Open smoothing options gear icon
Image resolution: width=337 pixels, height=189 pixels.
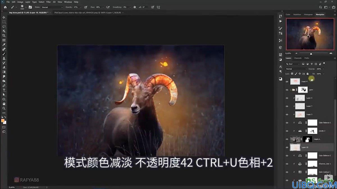pos(135,7)
